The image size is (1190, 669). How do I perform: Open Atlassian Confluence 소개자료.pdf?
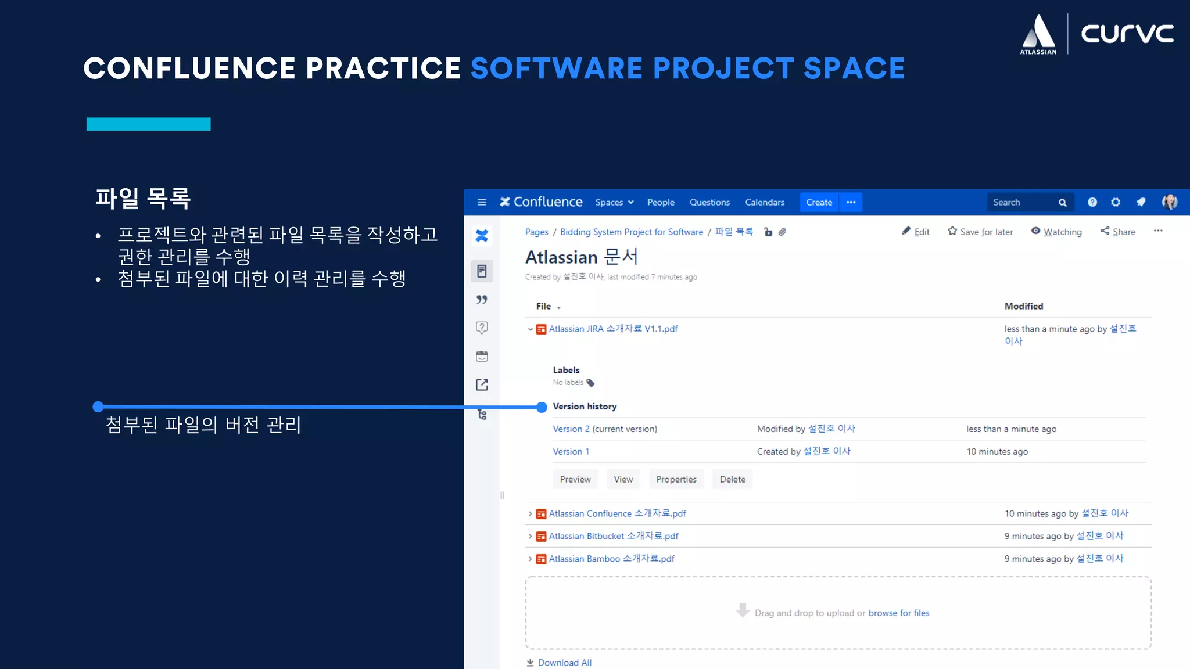pyautogui.click(x=617, y=513)
